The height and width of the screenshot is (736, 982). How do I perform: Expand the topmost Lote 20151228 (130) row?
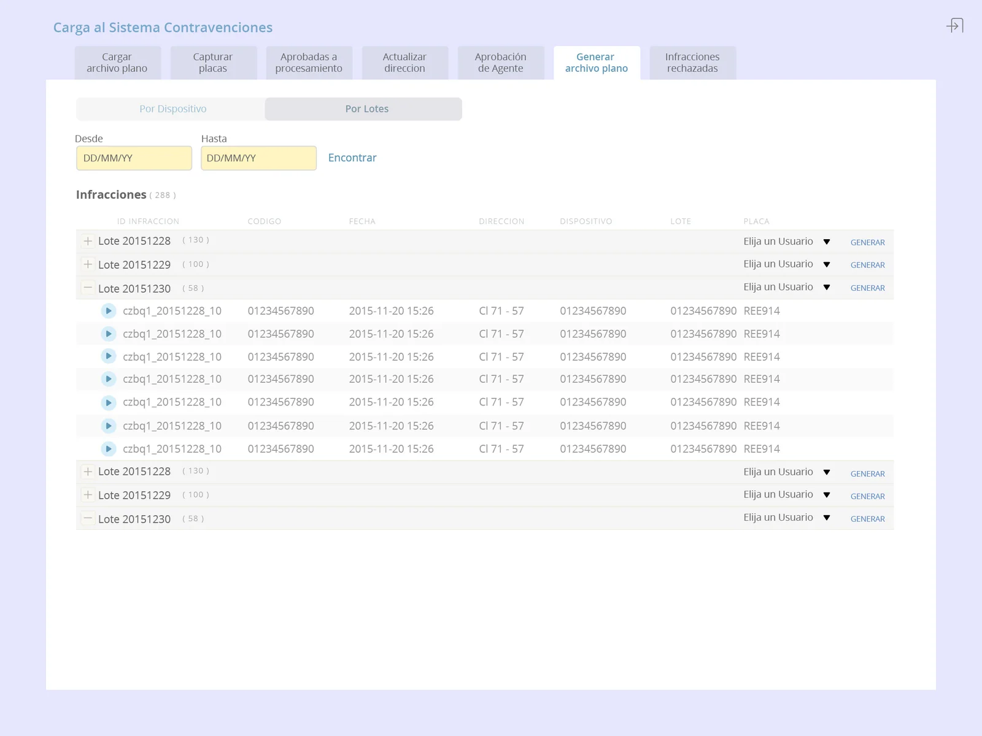tap(88, 241)
